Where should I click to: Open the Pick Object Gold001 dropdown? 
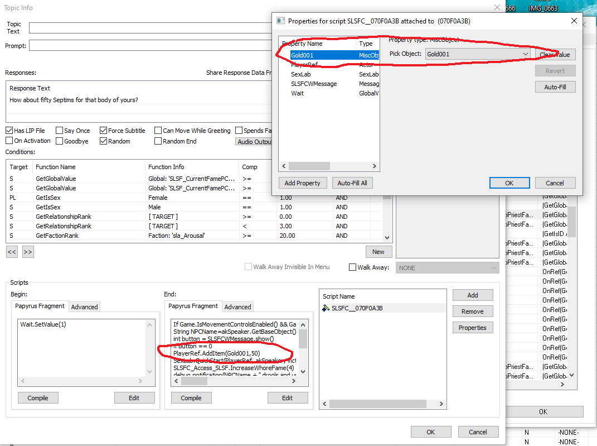coord(525,54)
